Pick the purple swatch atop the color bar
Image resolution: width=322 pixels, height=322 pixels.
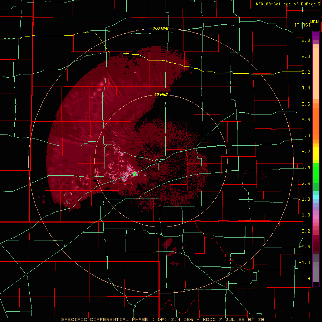(x=316, y=36)
